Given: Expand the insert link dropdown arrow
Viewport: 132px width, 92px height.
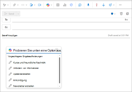Looking at the screenshot, I should 26,5.
